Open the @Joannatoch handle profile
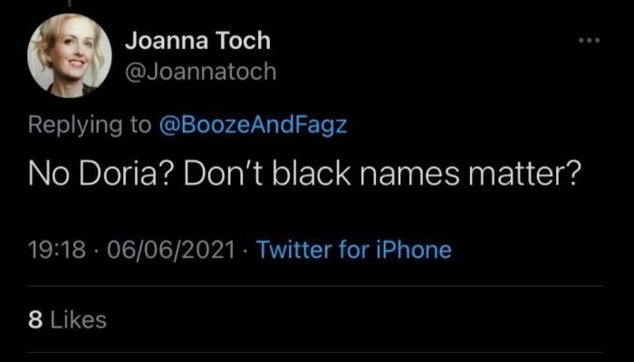 tap(201, 71)
